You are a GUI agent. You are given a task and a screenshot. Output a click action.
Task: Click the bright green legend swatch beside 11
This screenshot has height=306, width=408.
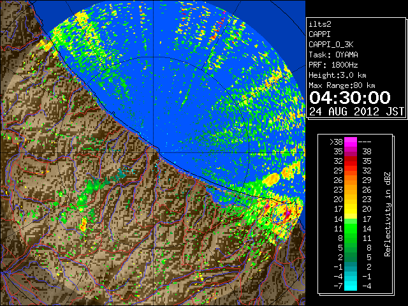[351, 228]
